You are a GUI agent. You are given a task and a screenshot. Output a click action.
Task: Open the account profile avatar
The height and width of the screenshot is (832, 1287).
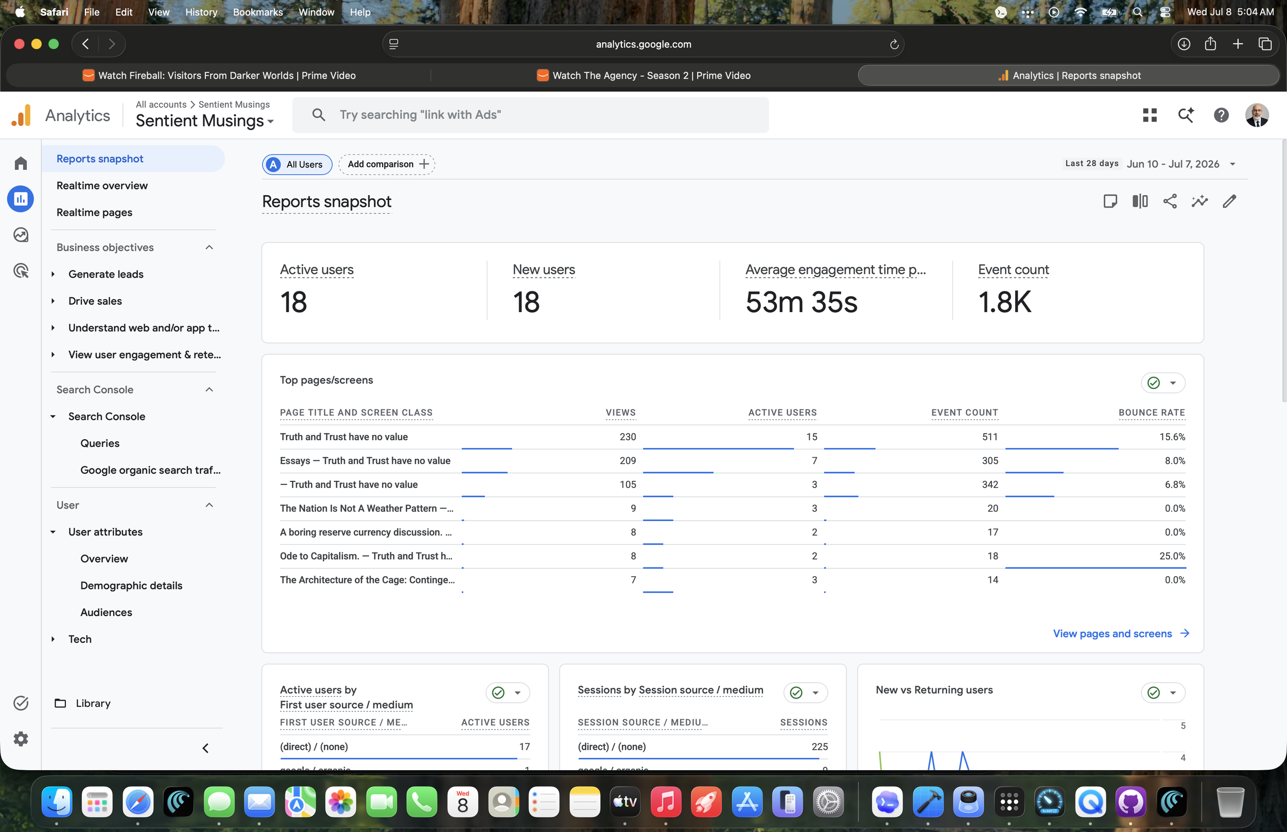pyautogui.click(x=1257, y=115)
